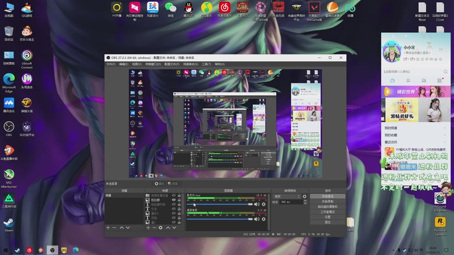Click the OBS preview canvas

click(225, 124)
